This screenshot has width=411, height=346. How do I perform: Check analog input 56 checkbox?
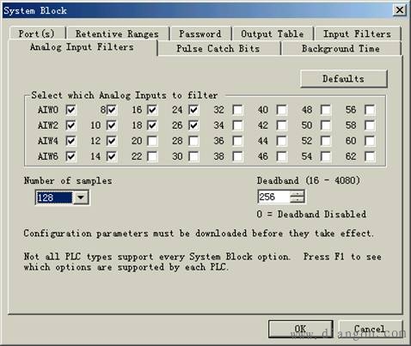[370, 110]
